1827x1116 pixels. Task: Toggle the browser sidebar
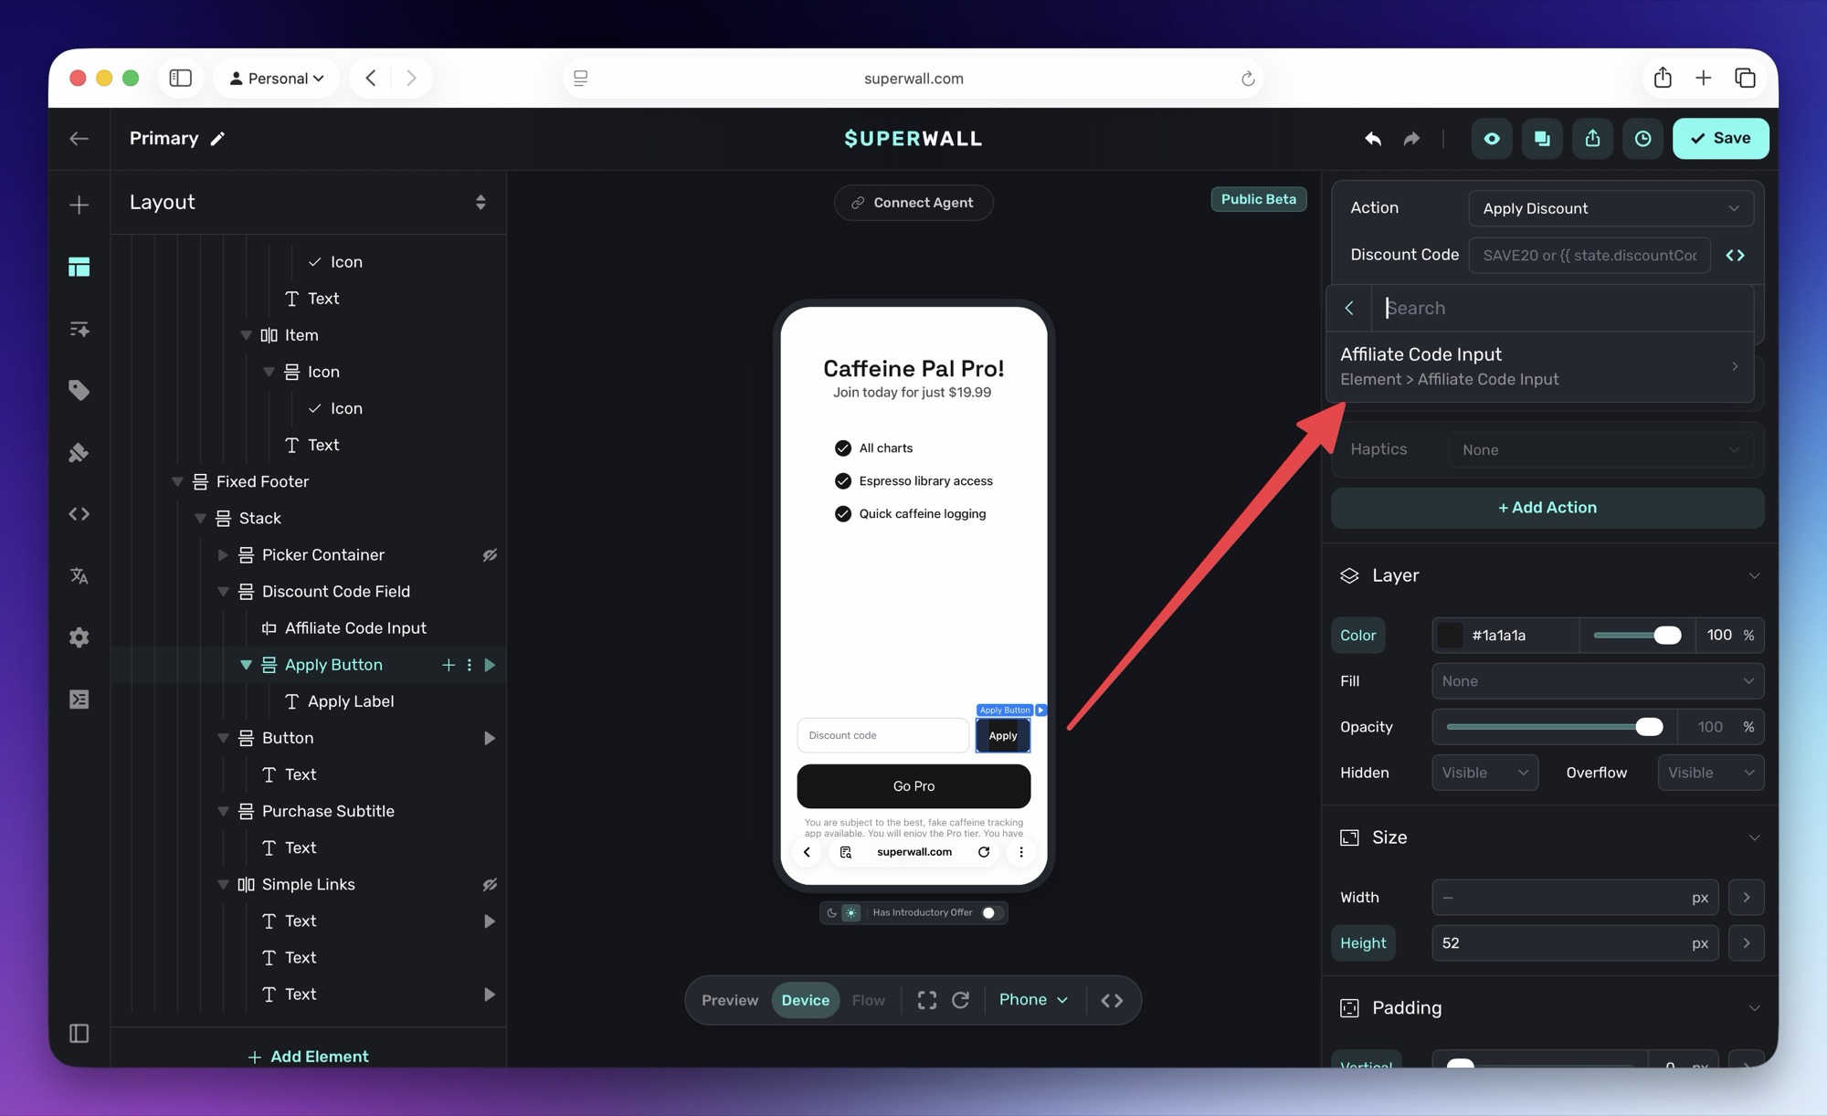click(181, 78)
